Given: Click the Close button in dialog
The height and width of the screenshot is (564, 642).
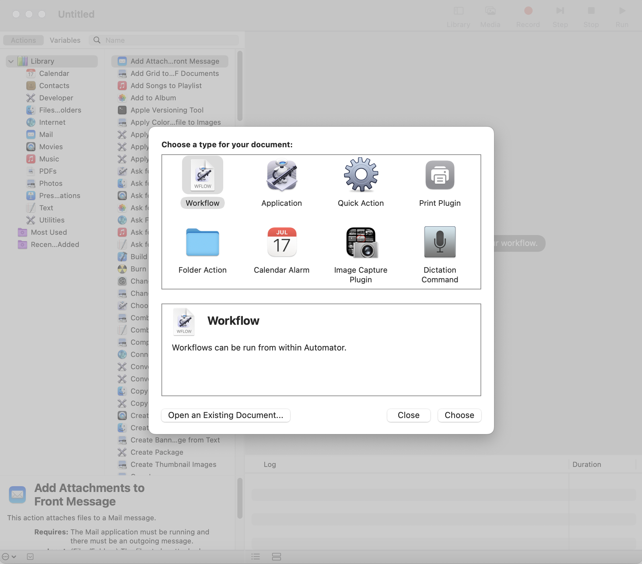Looking at the screenshot, I should pyautogui.click(x=408, y=415).
